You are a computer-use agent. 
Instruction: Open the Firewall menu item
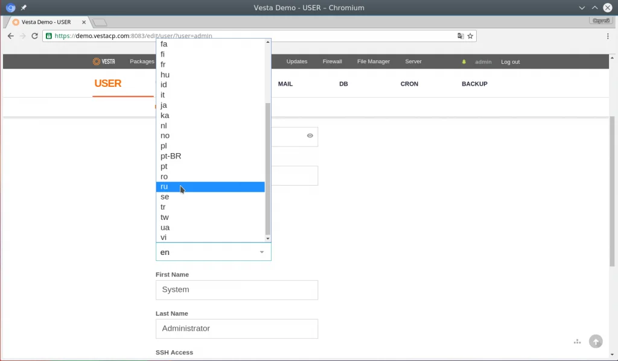(x=333, y=61)
